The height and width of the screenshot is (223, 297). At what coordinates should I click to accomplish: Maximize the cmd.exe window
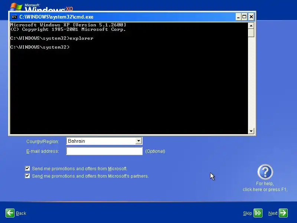[244, 17]
